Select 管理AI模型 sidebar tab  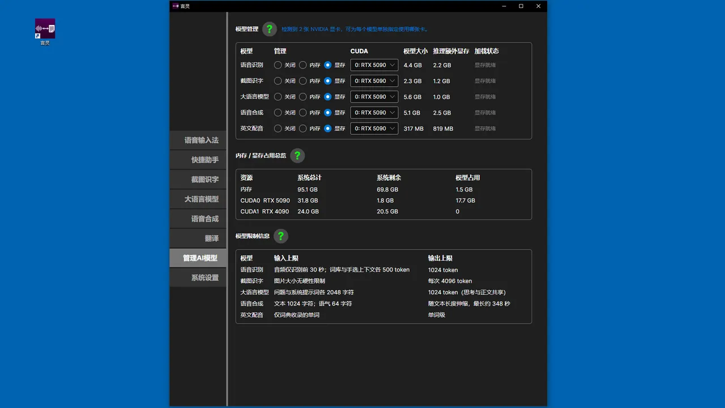198,258
